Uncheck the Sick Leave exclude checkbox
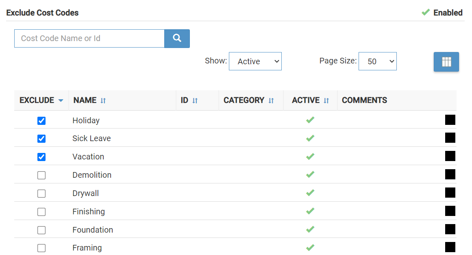 [41, 139]
